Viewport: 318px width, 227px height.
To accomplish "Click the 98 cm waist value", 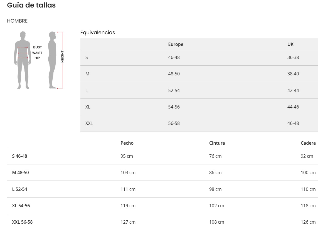I will pyautogui.click(x=215, y=189).
